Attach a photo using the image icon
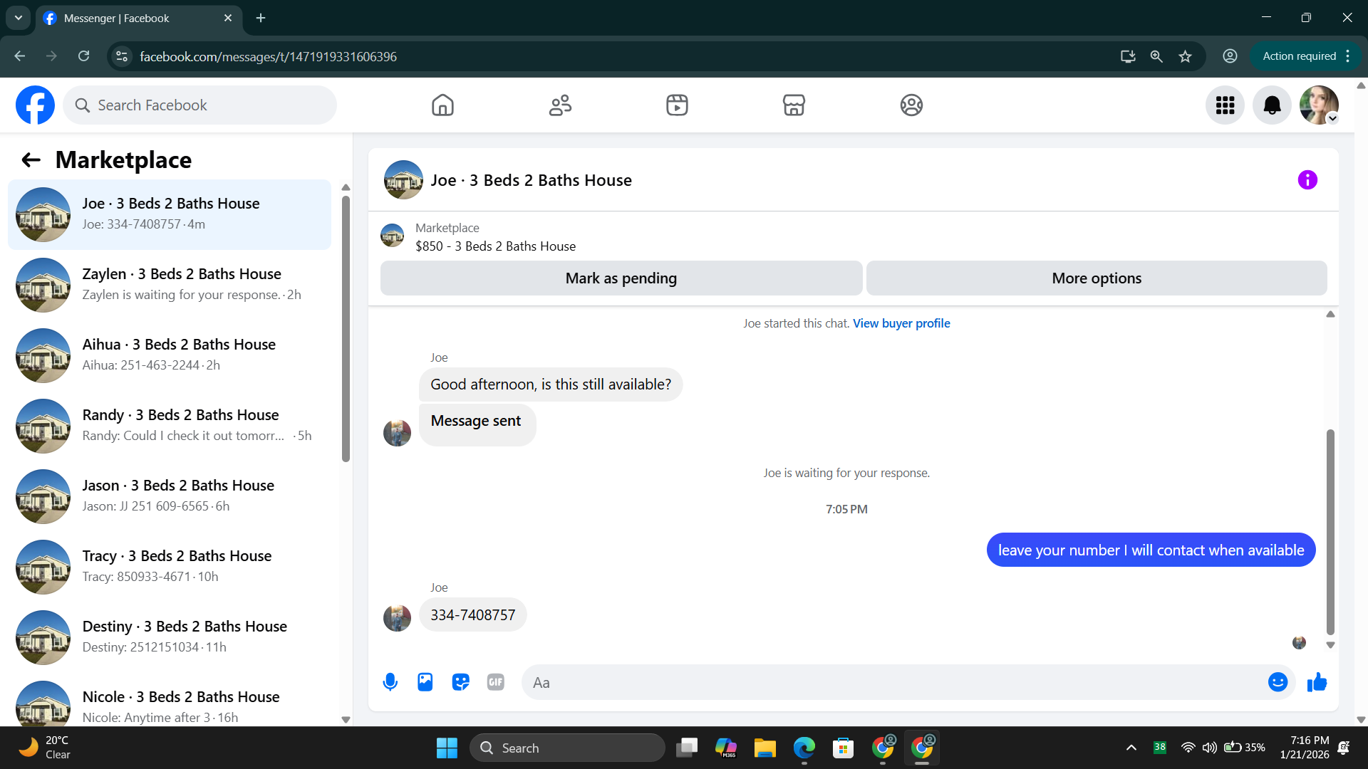 point(425,682)
